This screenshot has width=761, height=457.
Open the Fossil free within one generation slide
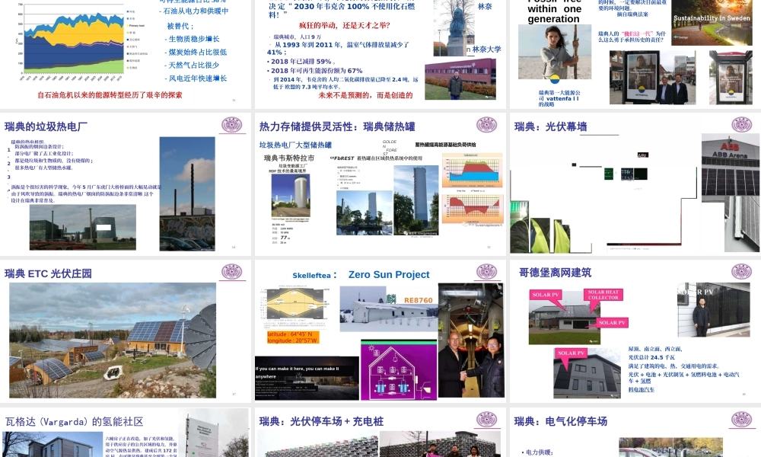635,54
